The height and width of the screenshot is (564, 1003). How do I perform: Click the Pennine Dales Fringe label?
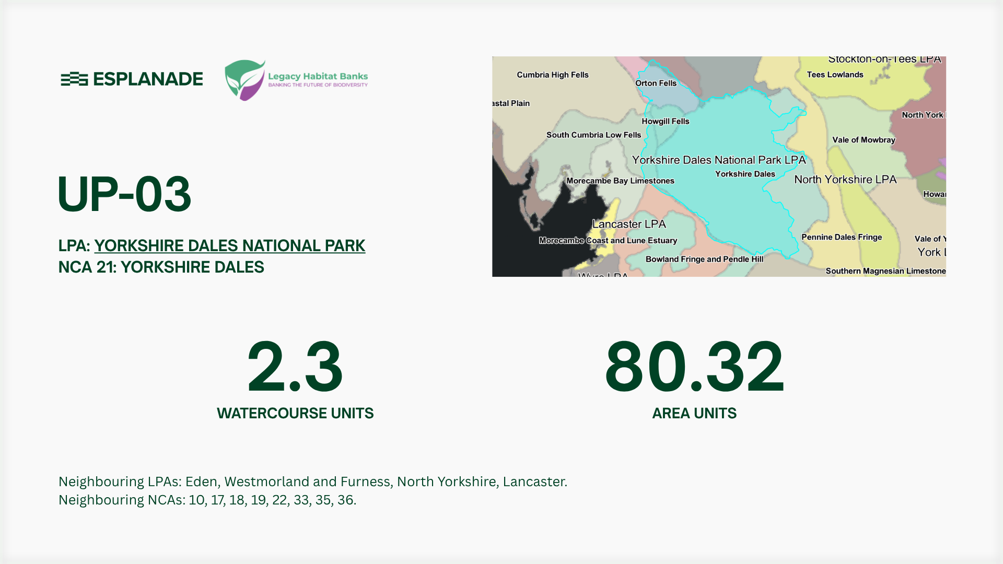coord(842,237)
